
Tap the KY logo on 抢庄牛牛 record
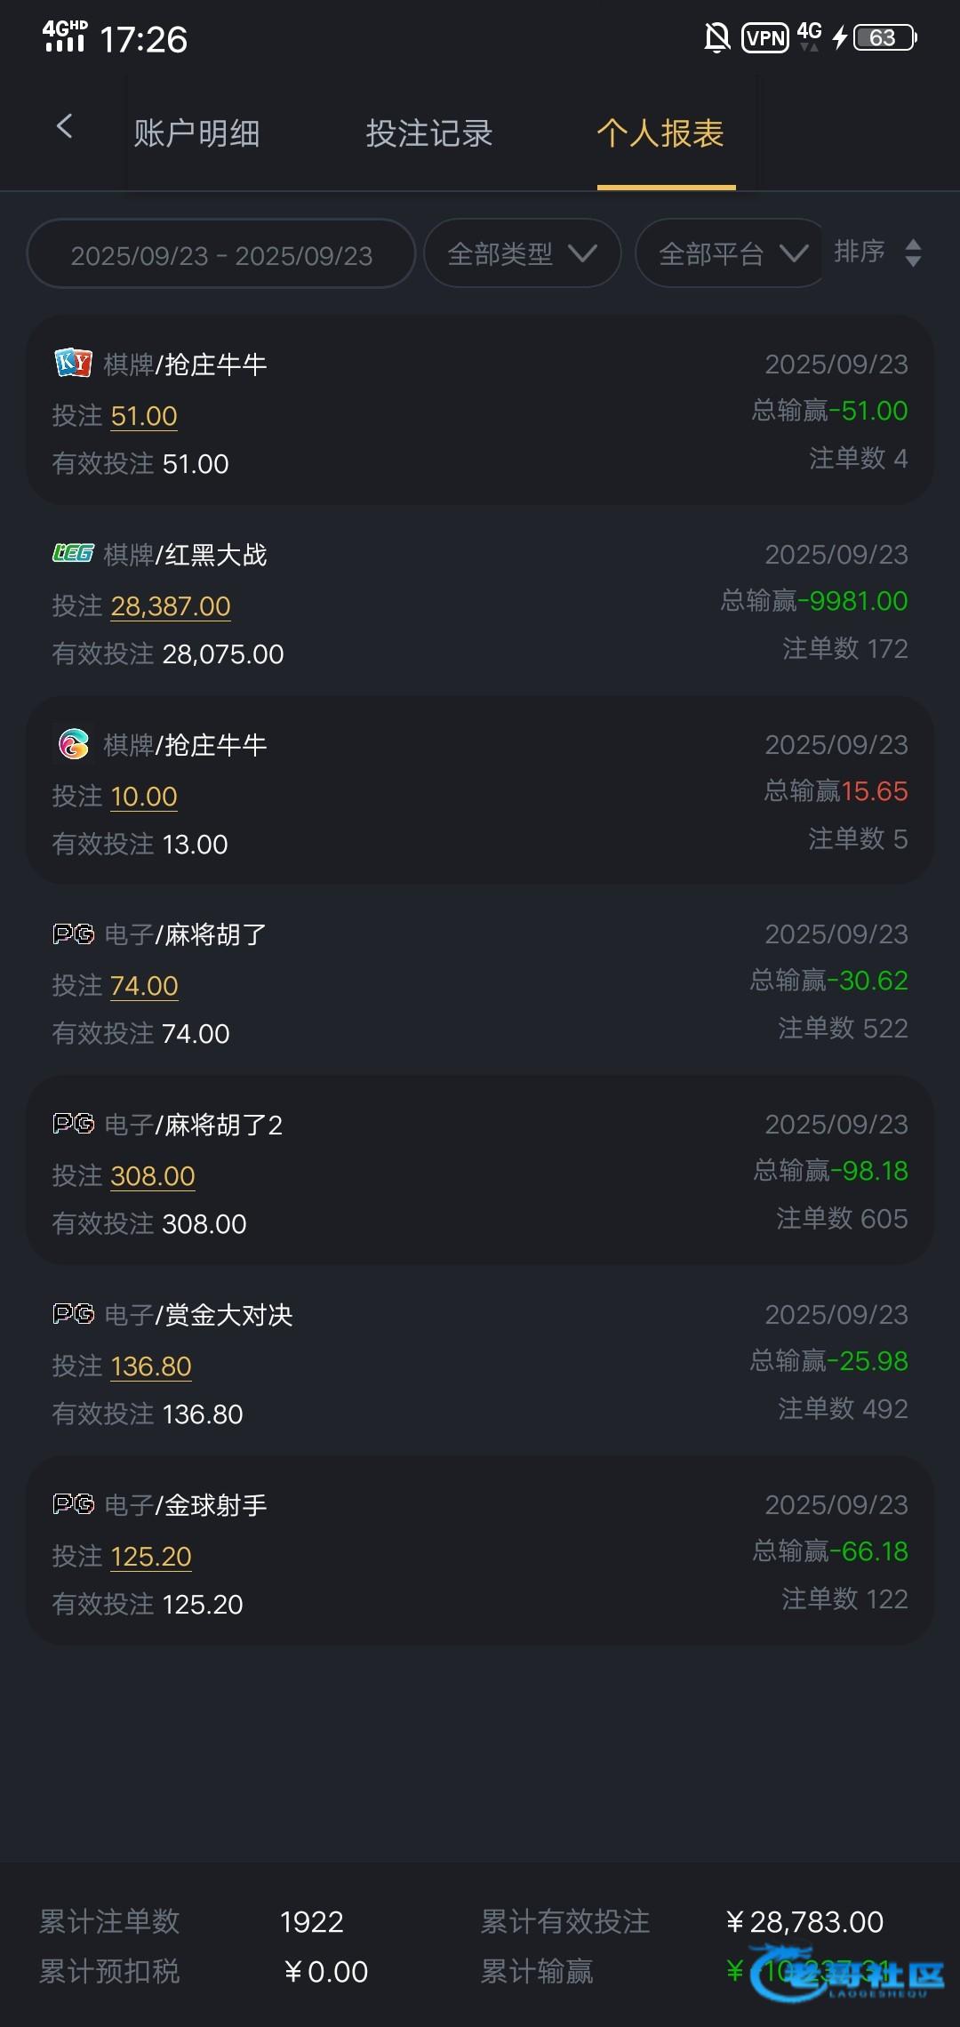[73, 363]
